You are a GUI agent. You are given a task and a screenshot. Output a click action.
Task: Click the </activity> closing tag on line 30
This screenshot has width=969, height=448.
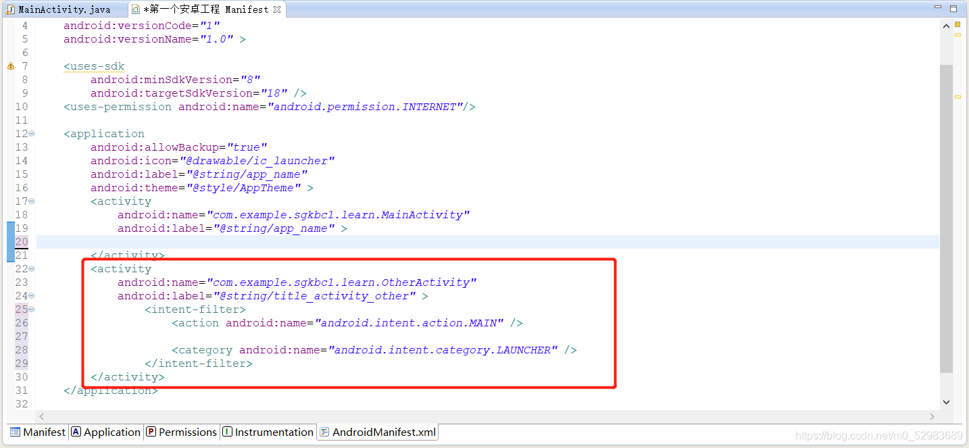[x=128, y=377]
